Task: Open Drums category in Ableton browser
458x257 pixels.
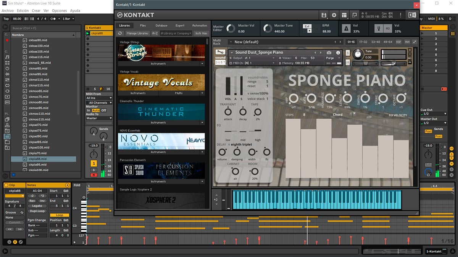Action: [x=7, y=62]
